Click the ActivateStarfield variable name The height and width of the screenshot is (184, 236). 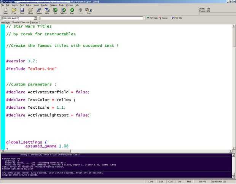(x=48, y=92)
